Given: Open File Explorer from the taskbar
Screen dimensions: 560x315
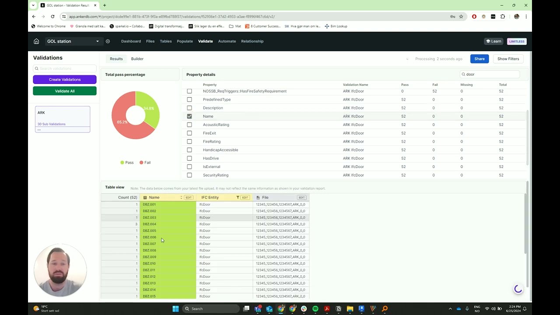Looking at the screenshot, I should pos(350,308).
